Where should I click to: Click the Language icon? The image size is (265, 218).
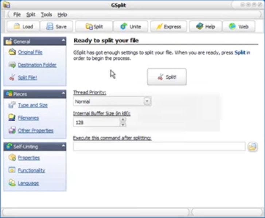pyautogui.click(x=12, y=183)
